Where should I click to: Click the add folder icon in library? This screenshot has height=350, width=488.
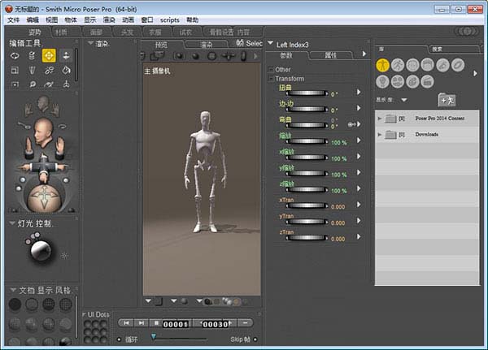446,99
